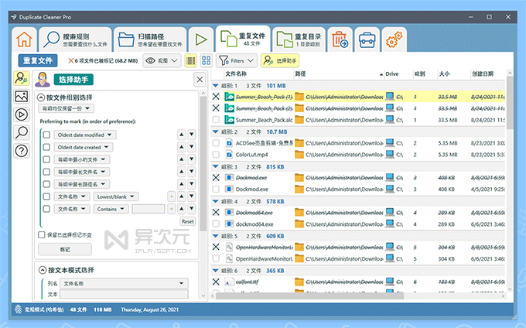Open the 列名 文件名称 combo box
This screenshot has height=328, width=526.
(x=124, y=283)
